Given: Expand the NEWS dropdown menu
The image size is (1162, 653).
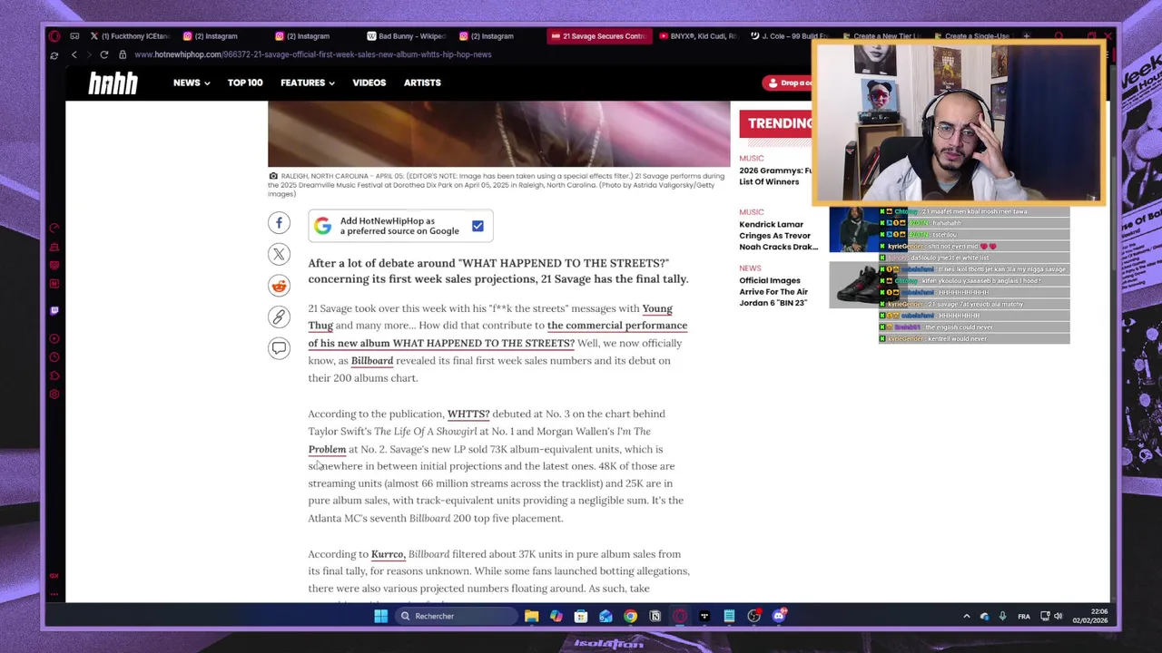Looking at the screenshot, I should coord(192,83).
